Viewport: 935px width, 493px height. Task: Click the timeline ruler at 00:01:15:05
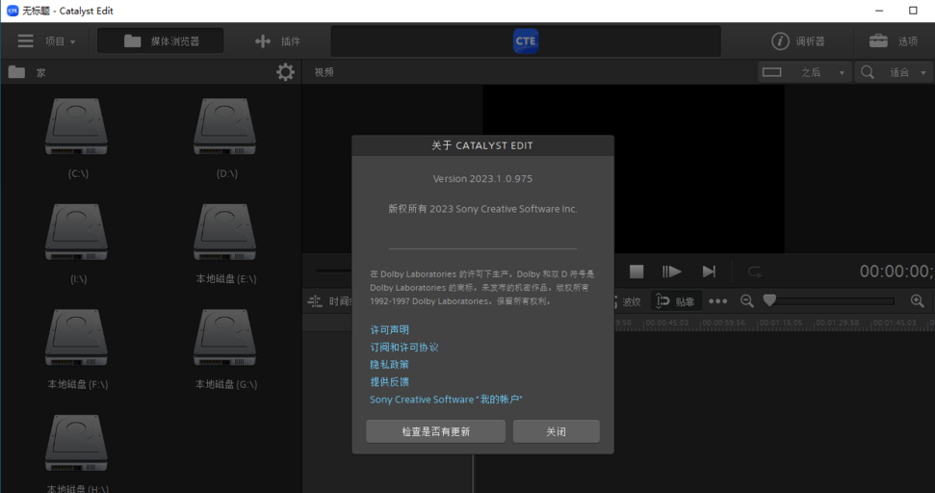click(780, 323)
